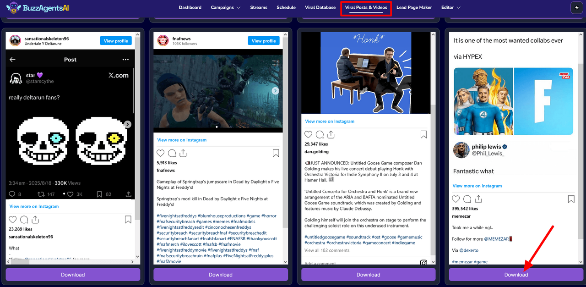Select Viral Posts & Videos tab
586x287 pixels.
[x=366, y=7]
